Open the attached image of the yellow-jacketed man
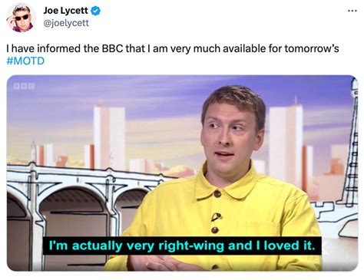 [182, 173]
